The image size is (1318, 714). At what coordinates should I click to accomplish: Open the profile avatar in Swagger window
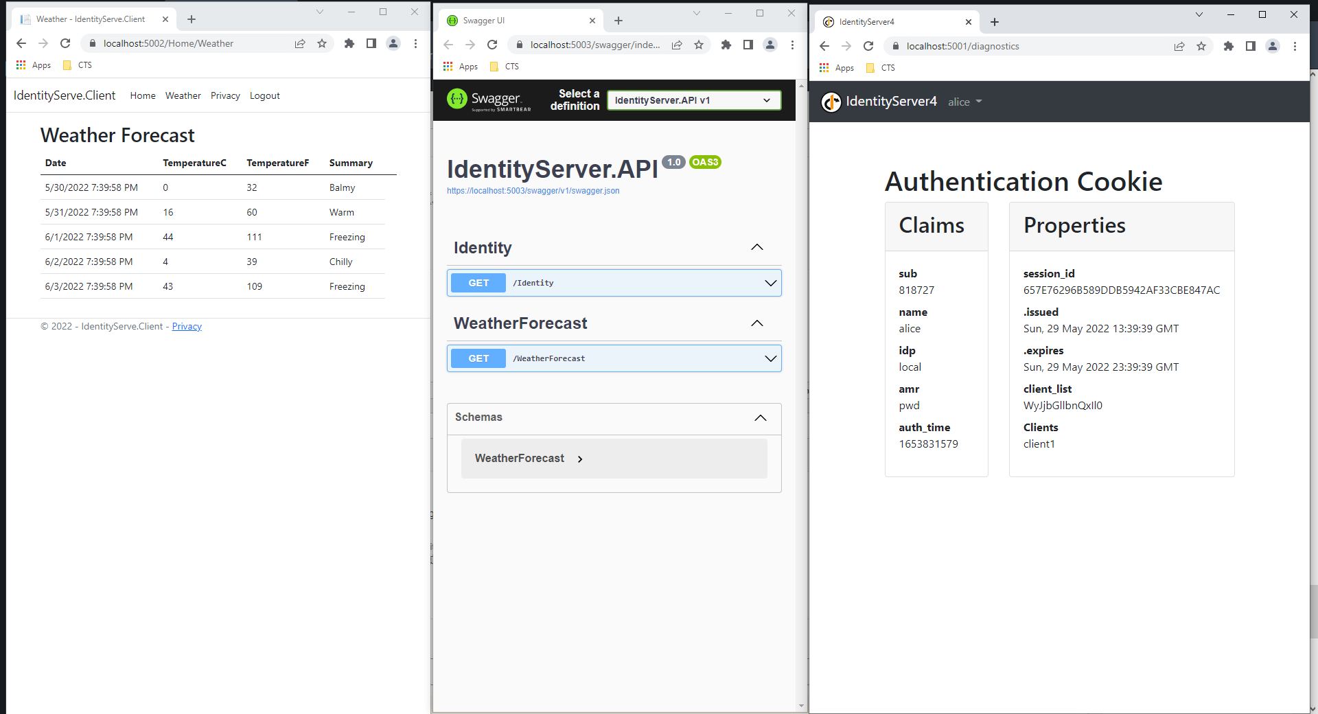click(770, 45)
